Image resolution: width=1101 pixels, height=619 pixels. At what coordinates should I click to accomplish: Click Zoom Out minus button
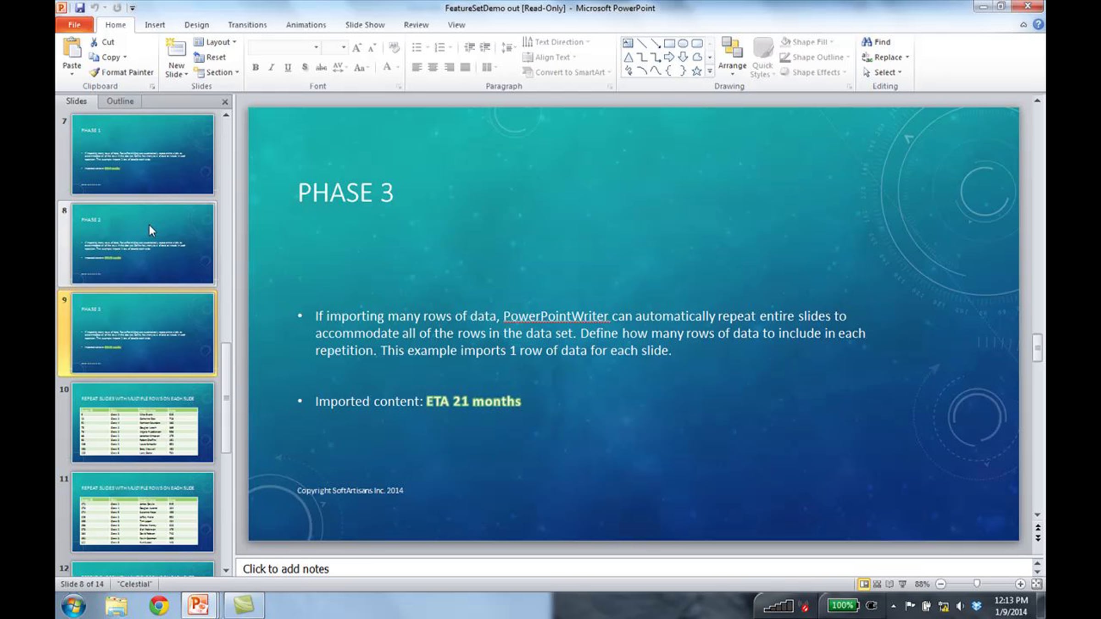coord(940,584)
